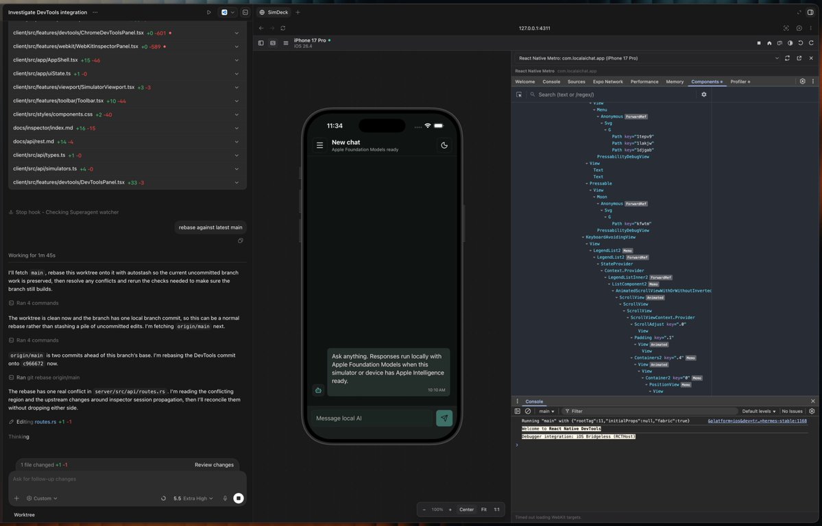The width and height of the screenshot is (822, 526).
Task: Tap the send message button in app
Action: tap(444, 418)
